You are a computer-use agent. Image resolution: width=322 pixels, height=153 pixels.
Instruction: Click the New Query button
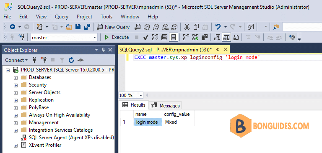pyautogui.click(x=113, y=27)
